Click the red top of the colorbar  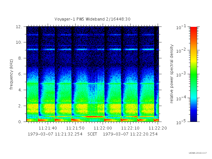coord(193,30)
